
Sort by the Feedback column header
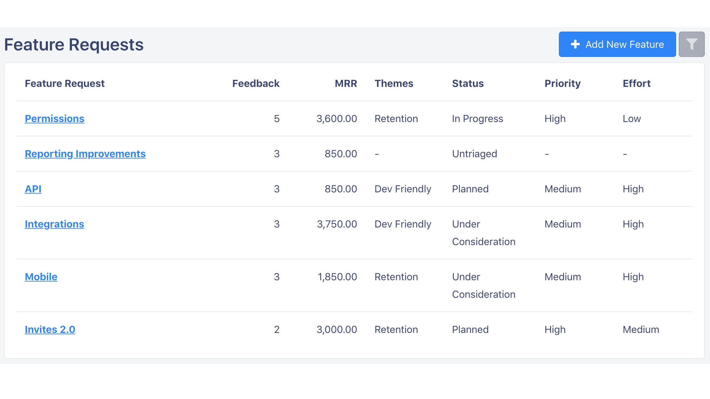[256, 83]
